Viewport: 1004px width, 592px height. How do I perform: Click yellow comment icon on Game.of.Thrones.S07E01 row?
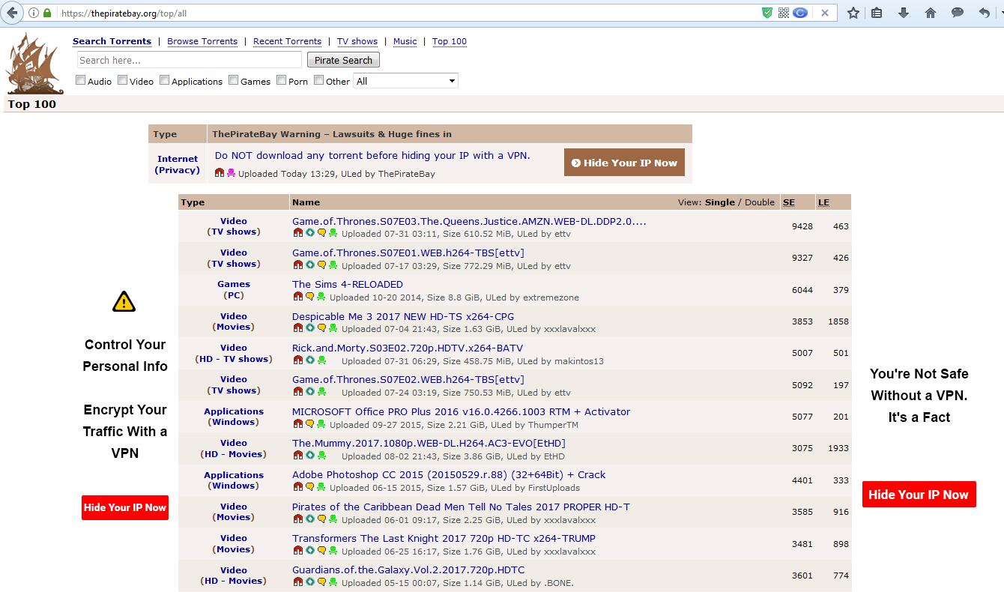pyautogui.click(x=321, y=265)
